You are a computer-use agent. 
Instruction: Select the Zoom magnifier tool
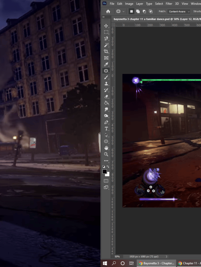pyautogui.click(x=106, y=154)
